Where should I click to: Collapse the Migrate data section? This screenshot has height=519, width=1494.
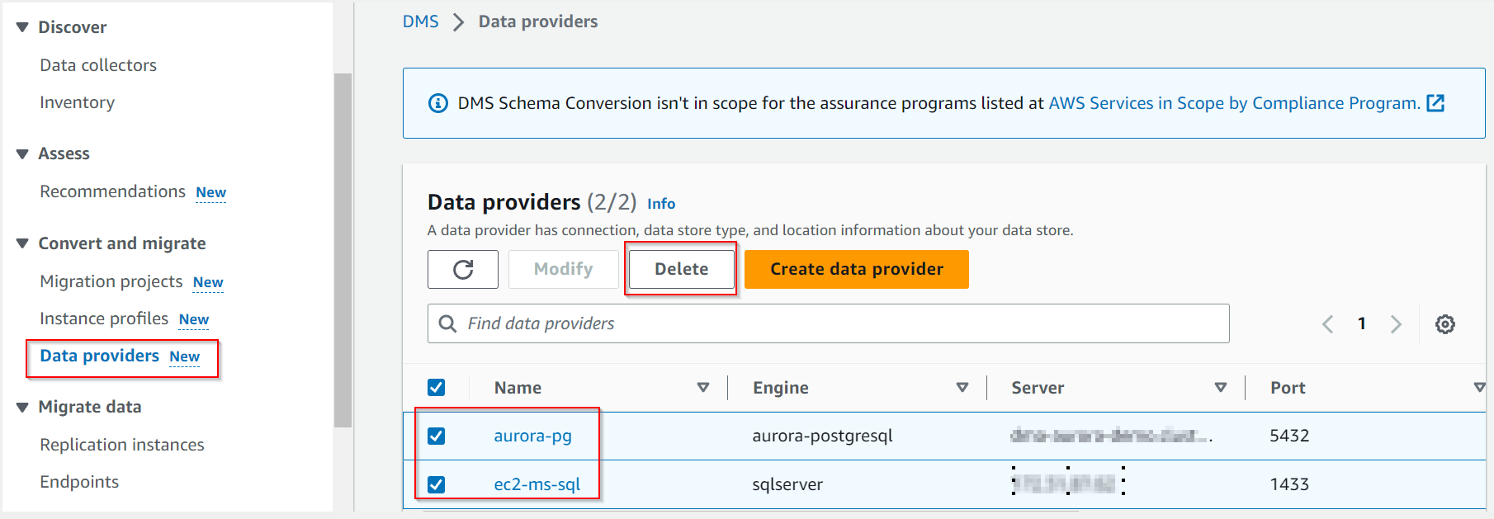(x=22, y=407)
